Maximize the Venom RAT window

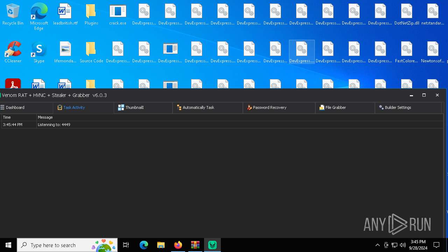424,95
